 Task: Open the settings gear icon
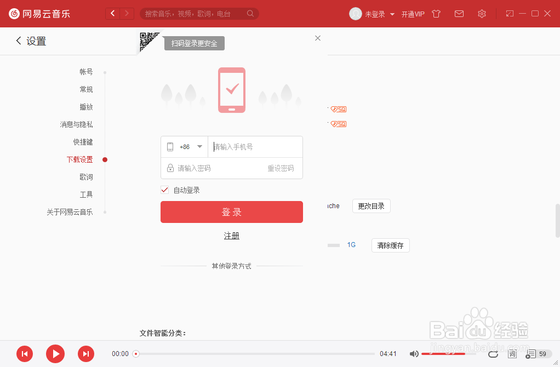click(482, 14)
